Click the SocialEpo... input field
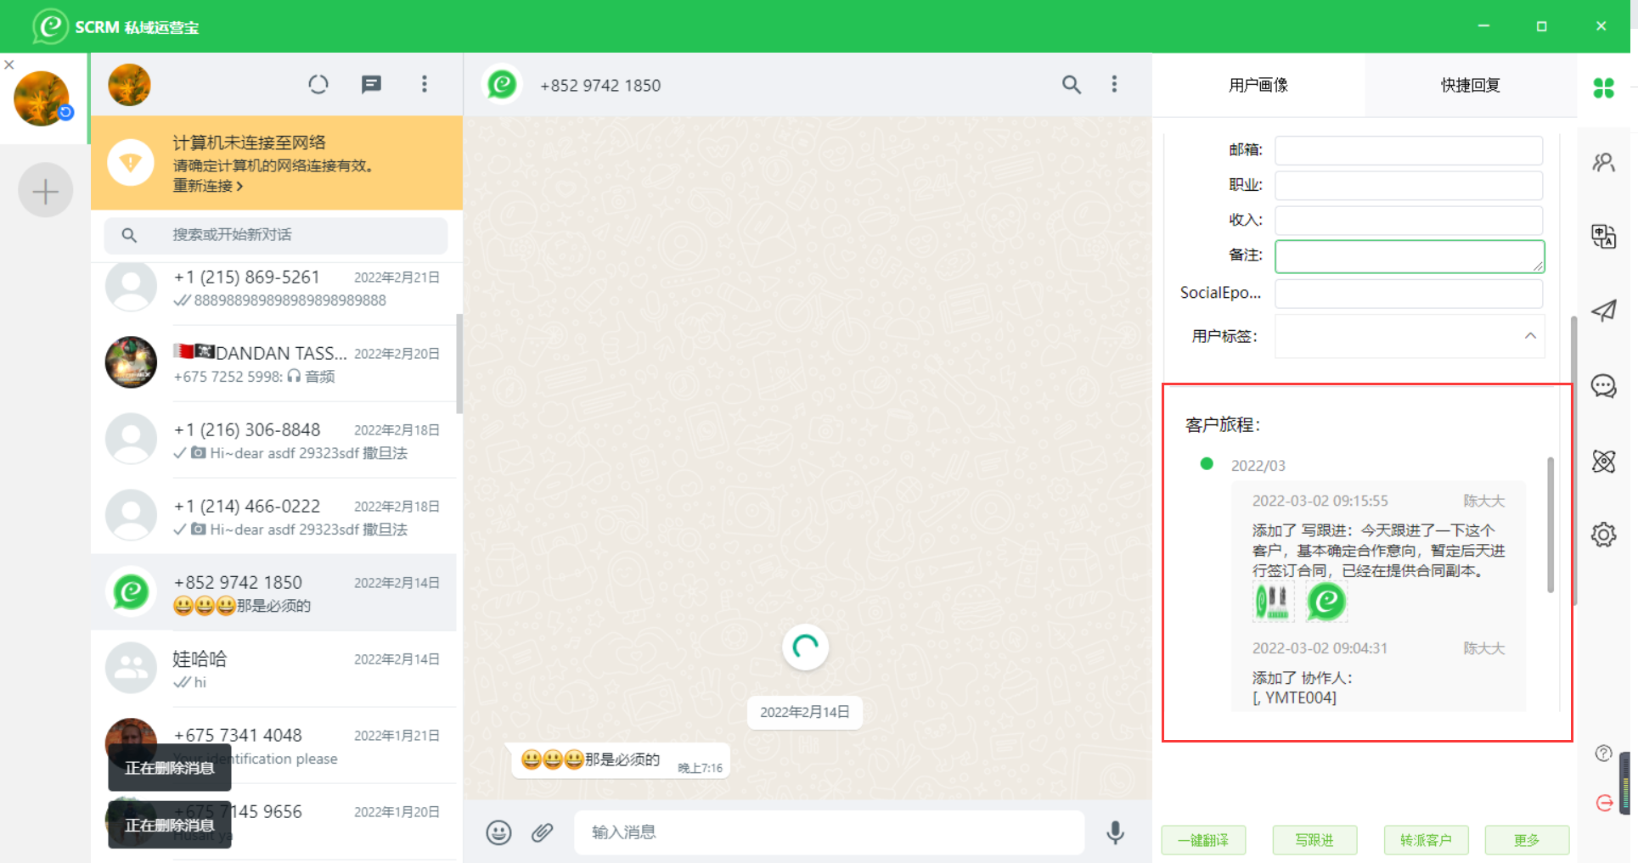1638x863 pixels. [x=1409, y=294]
